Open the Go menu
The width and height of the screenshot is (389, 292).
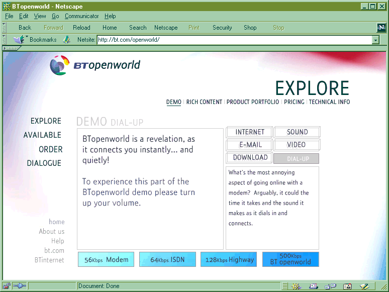pyautogui.click(x=55, y=16)
